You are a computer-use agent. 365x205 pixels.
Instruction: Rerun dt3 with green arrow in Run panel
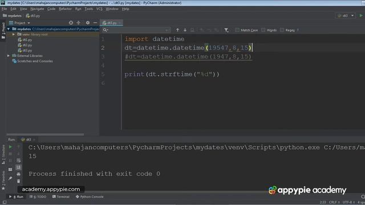pos(10,147)
